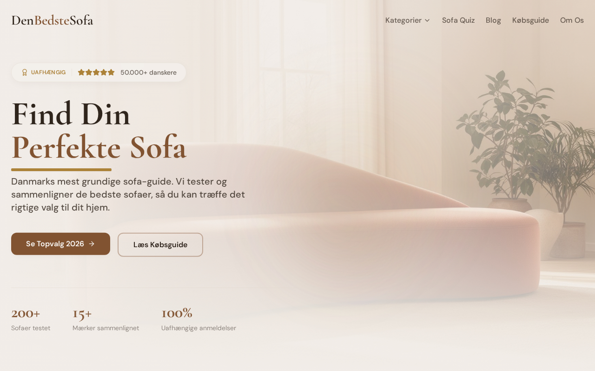Viewport: 595px width, 371px height.
Task: Click the UAFHÆNGIG badge label
Action: [48, 72]
